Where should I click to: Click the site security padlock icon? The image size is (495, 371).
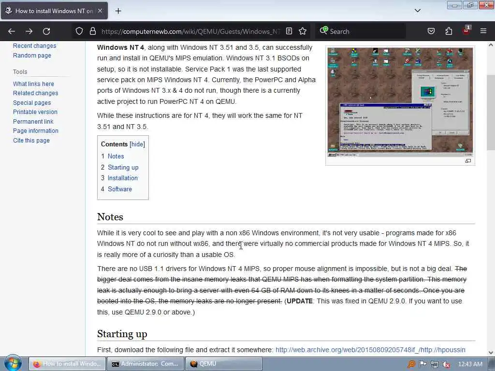pos(92,31)
